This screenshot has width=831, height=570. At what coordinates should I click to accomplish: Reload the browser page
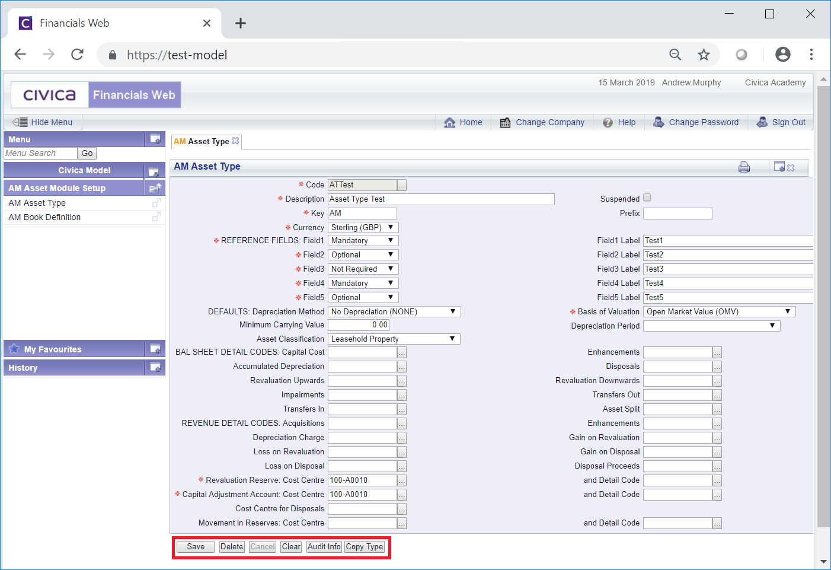tap(77, 55)
